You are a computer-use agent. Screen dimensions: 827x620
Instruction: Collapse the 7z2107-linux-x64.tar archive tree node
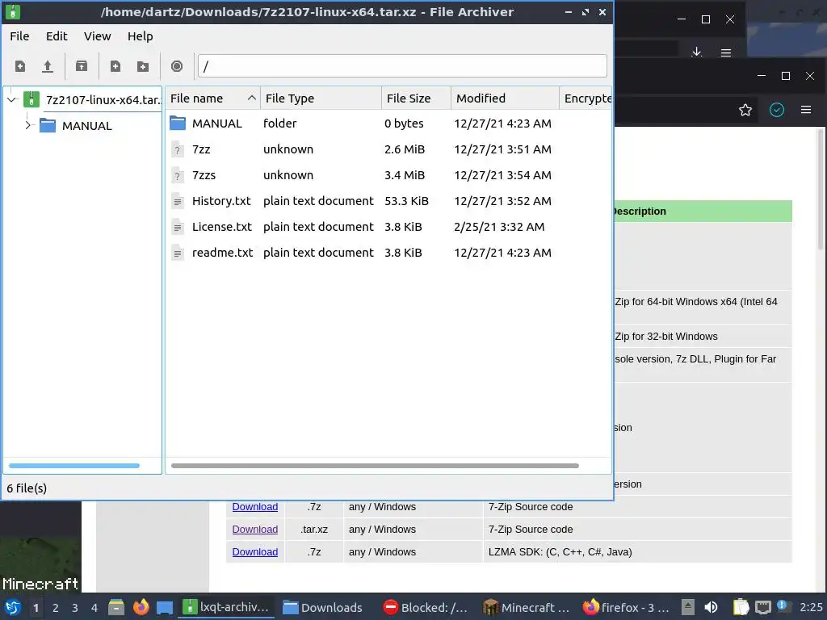[x=12, y=99]
